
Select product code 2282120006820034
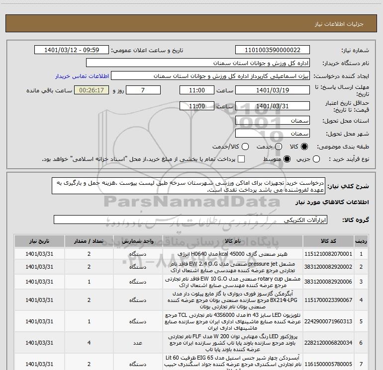[x=328, y=343]
